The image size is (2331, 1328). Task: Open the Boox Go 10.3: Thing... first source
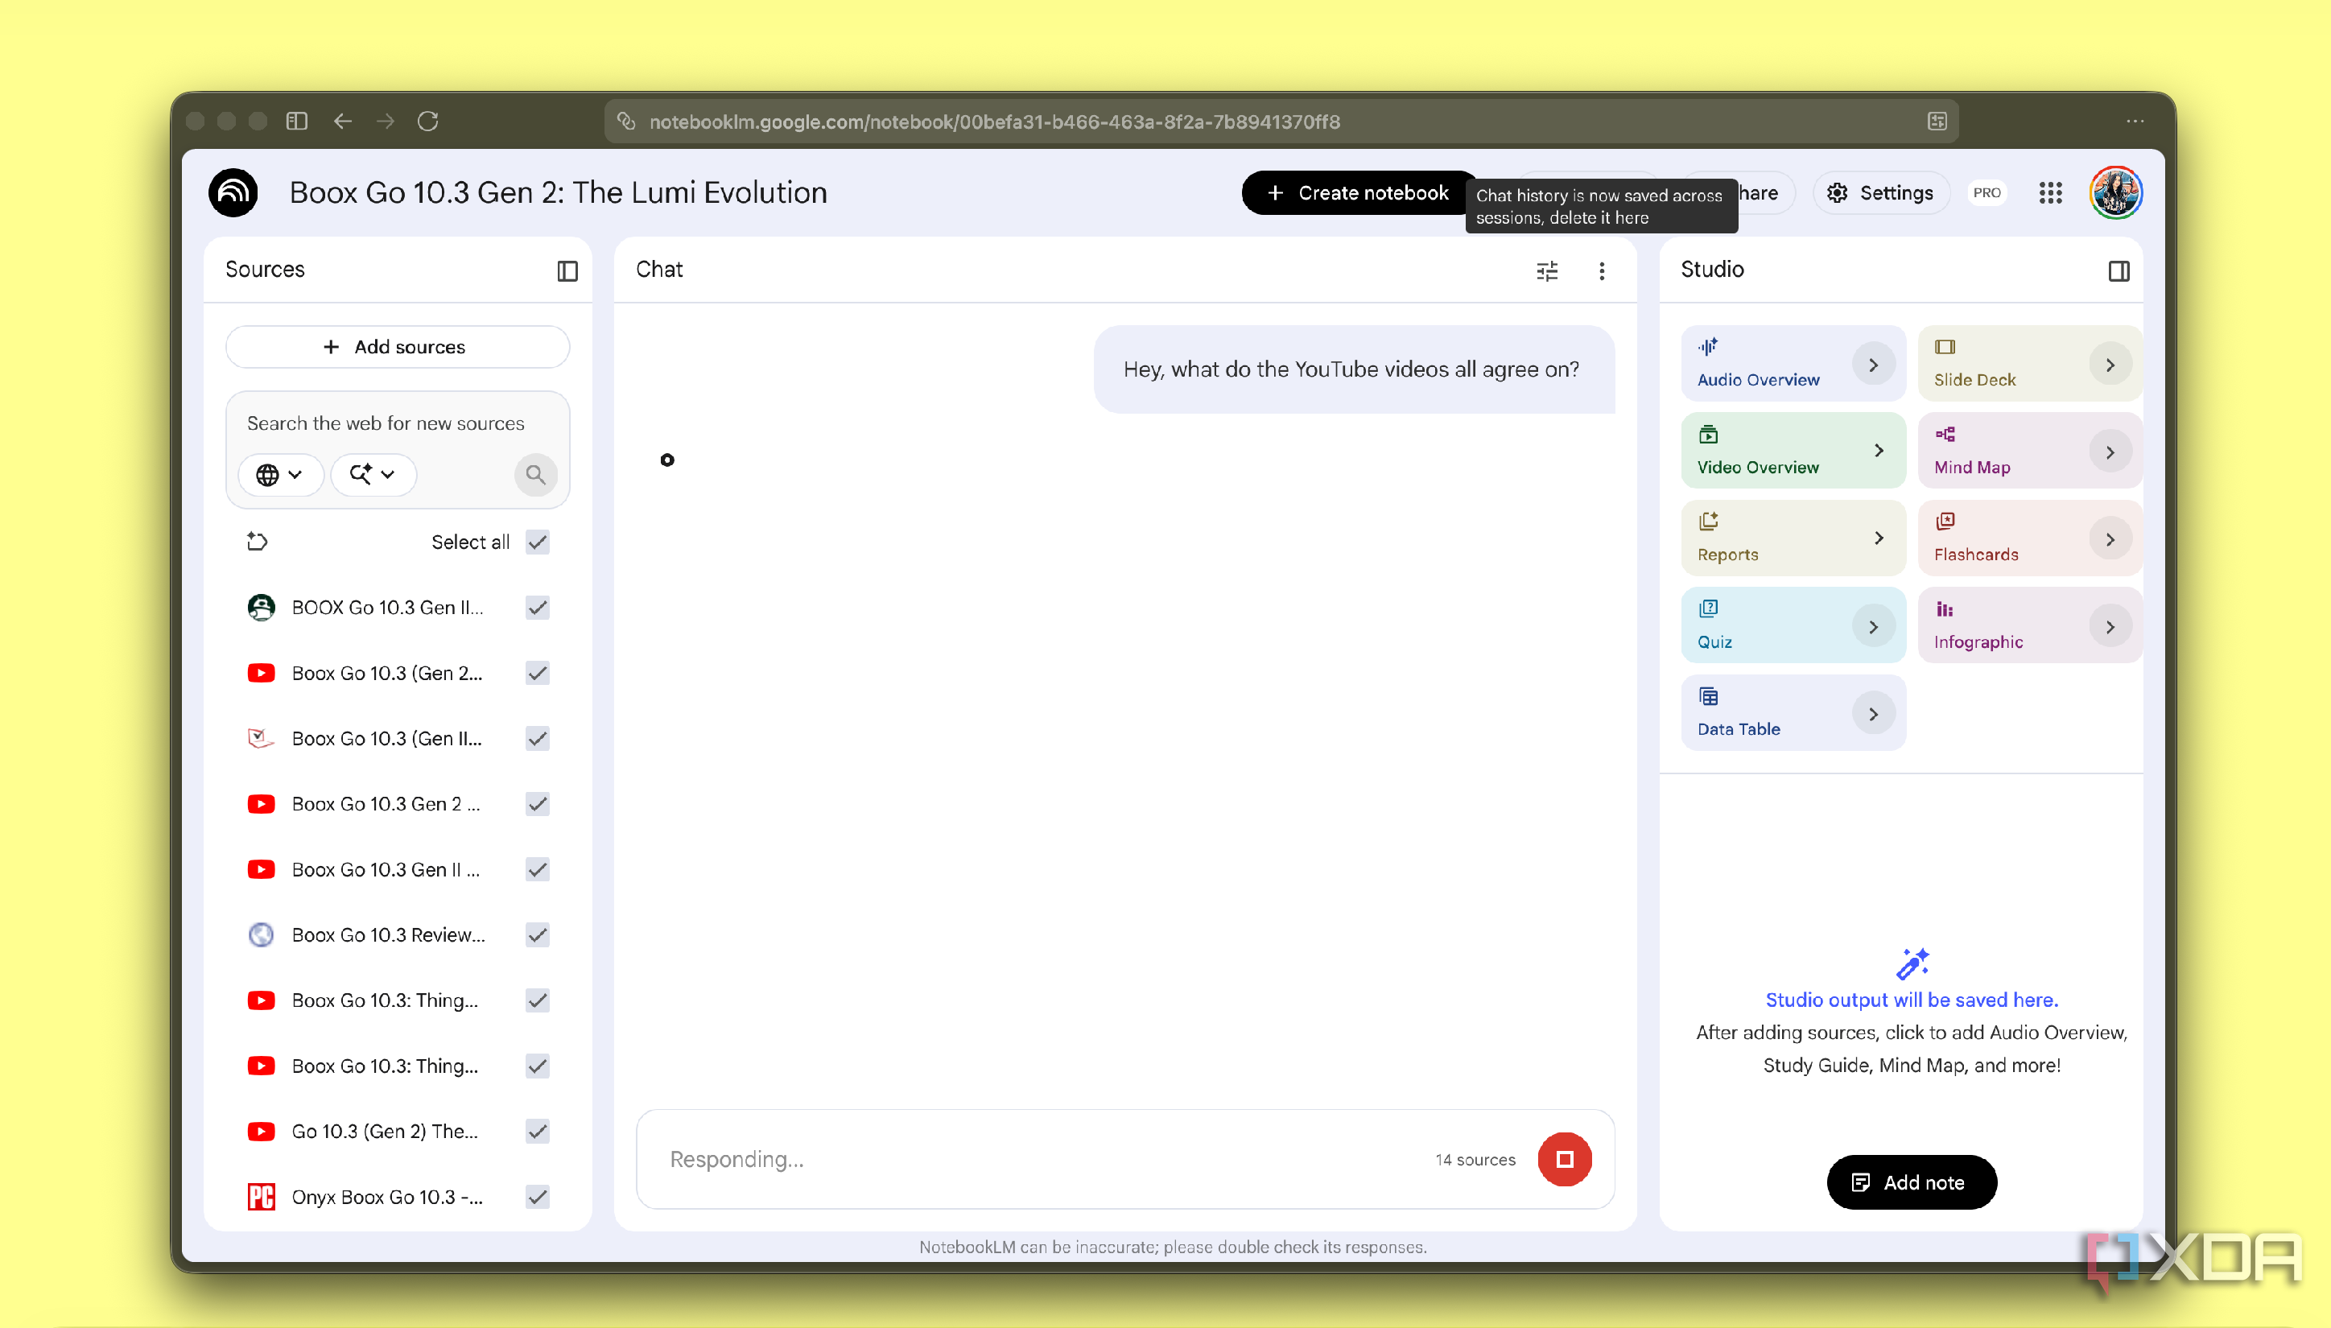385,1000
